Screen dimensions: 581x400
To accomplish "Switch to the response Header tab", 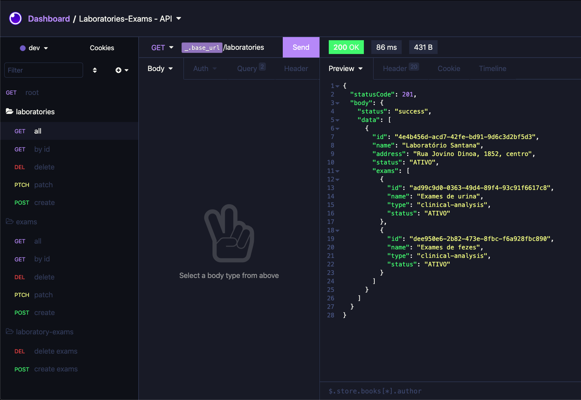I will (401, 68).
